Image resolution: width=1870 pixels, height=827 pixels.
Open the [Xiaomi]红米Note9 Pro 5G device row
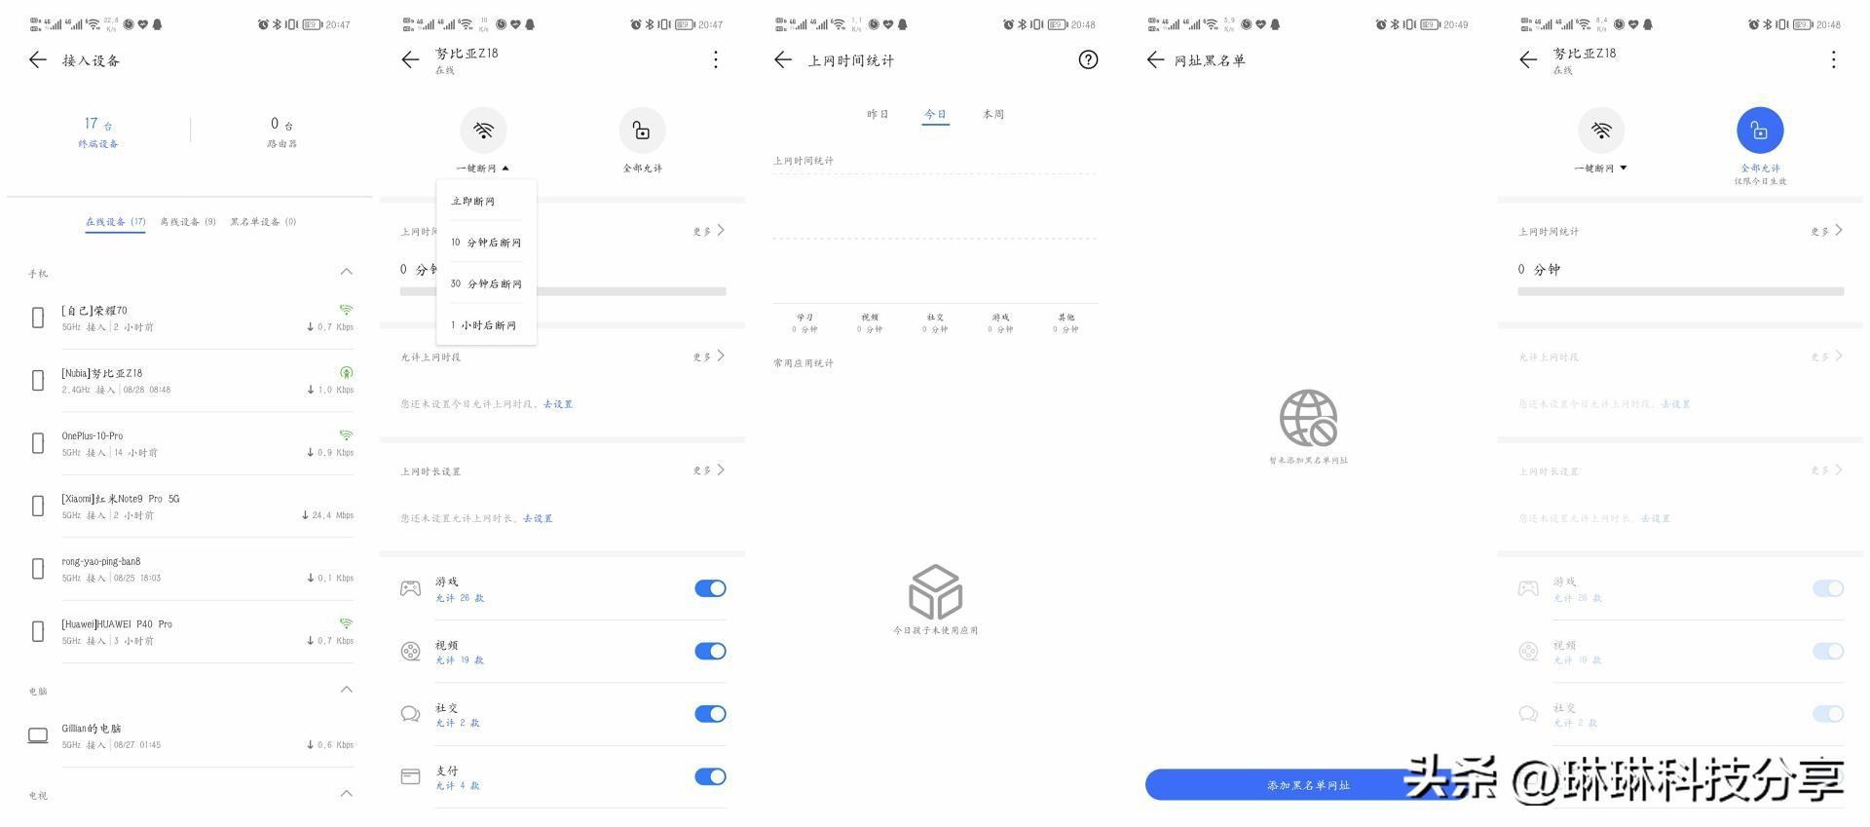point(191,507)
